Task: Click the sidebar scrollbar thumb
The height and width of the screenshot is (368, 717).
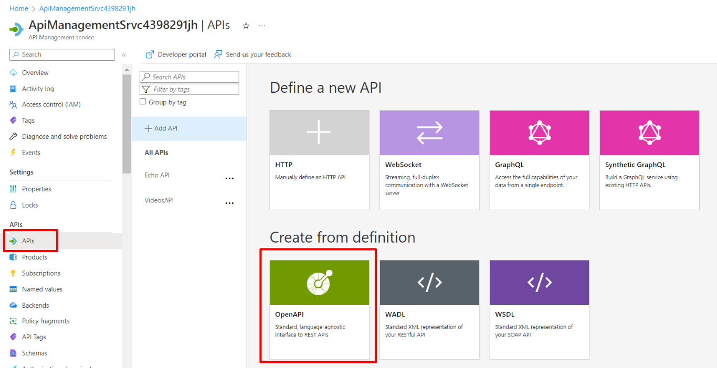Action: pyautogui.click(x=126, y=124)
